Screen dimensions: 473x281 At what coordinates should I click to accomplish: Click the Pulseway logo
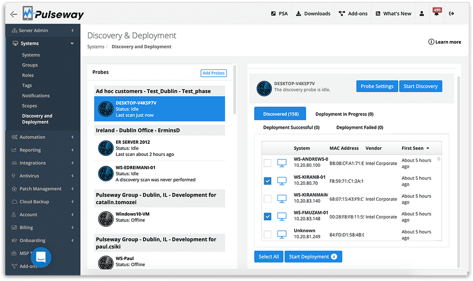(x=53, y=14)
